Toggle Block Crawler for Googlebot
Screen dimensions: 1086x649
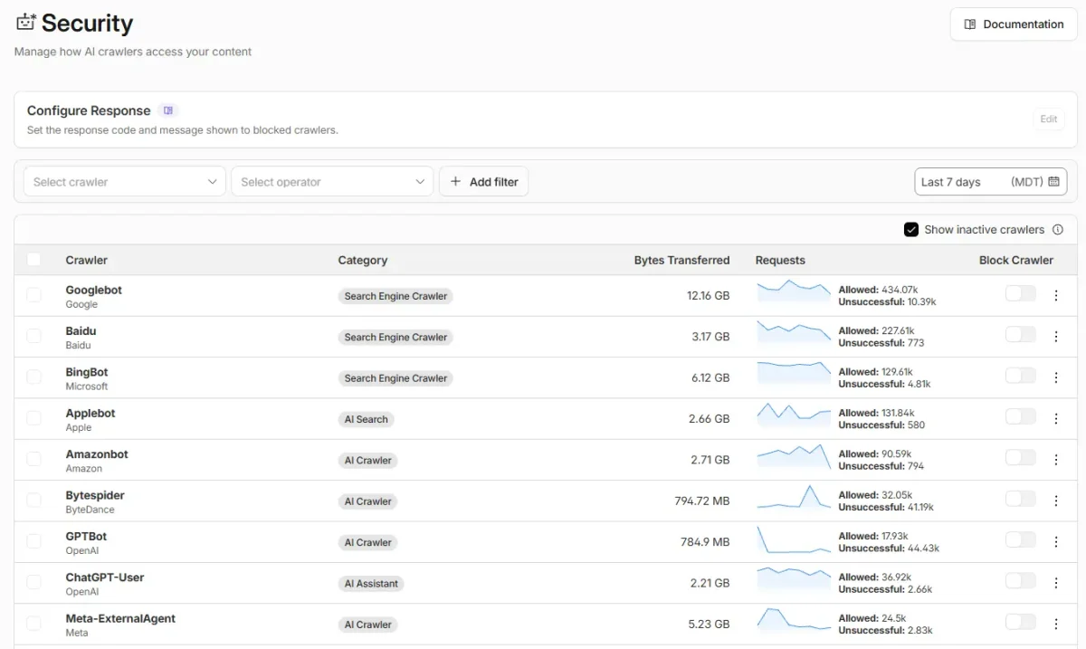point(1020,293)
